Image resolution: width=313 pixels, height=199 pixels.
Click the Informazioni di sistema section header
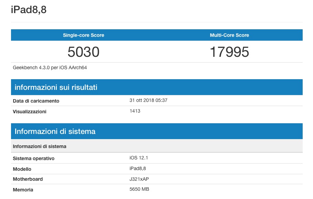point(55,131)
